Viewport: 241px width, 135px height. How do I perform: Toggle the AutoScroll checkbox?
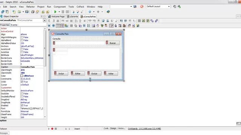[22, 49]
